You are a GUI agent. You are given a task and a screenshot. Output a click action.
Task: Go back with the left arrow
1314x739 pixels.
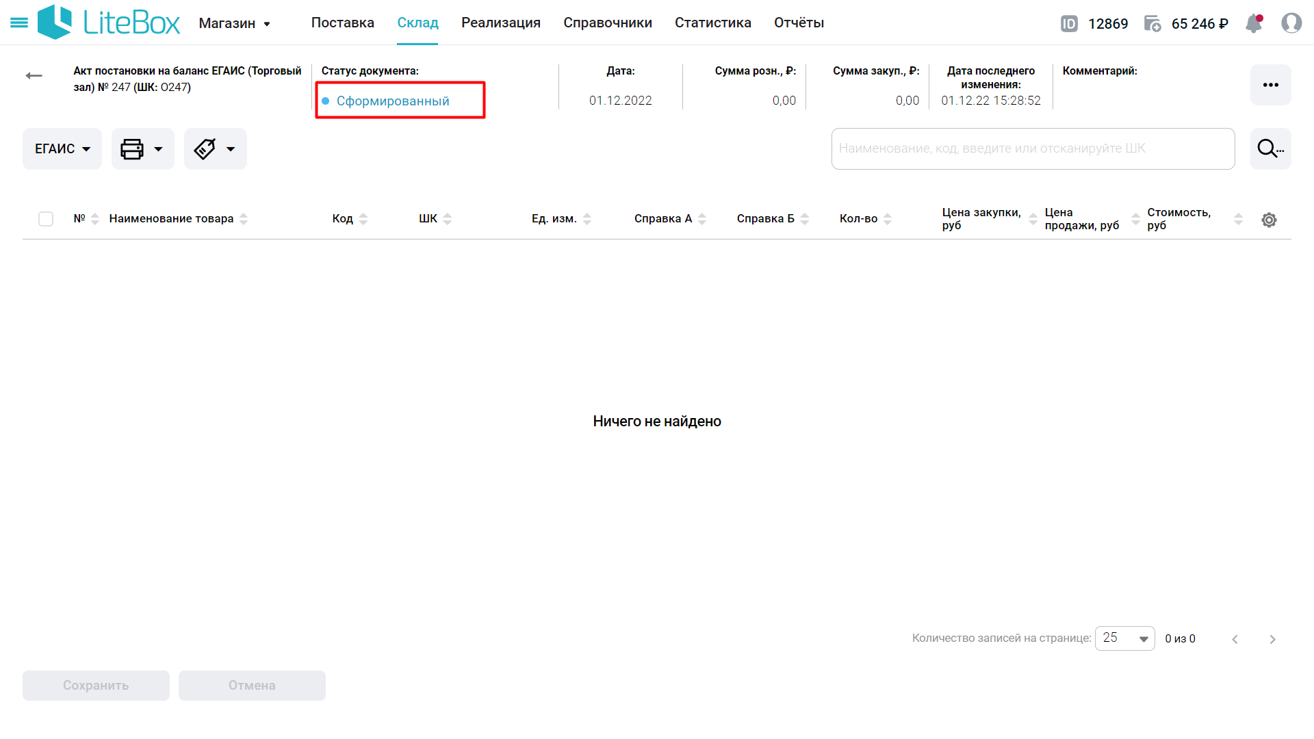click(34, 76)
